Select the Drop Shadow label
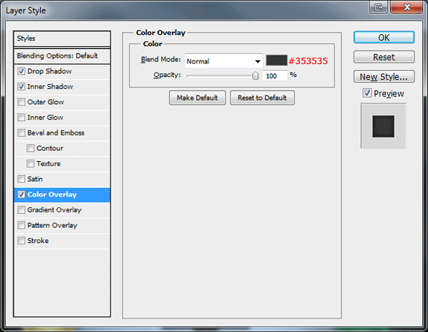Viewport: 428px width, 332px height. coord(49,71)
